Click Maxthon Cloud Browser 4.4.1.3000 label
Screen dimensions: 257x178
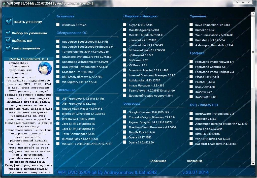point(152,128)
